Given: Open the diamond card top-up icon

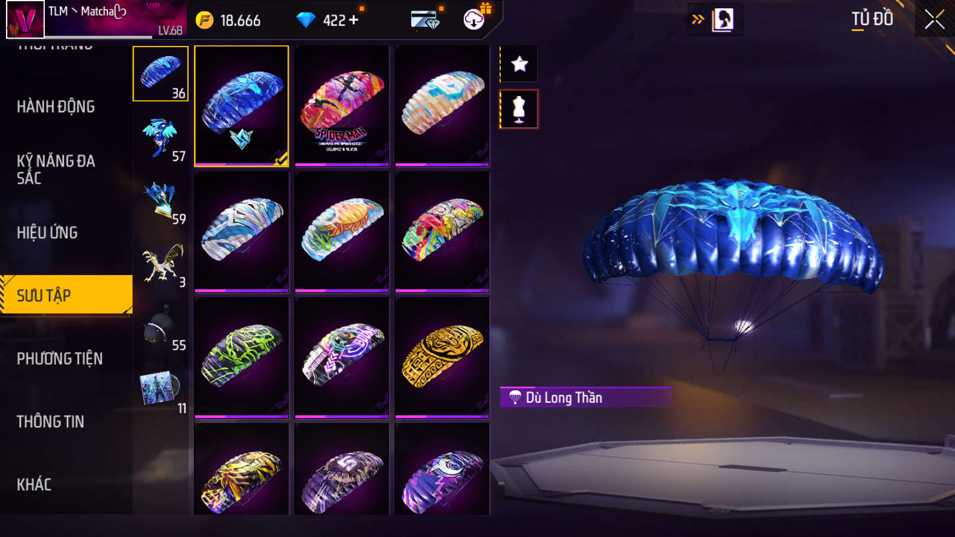Looking at the screenshot, I should pos(426,20).
